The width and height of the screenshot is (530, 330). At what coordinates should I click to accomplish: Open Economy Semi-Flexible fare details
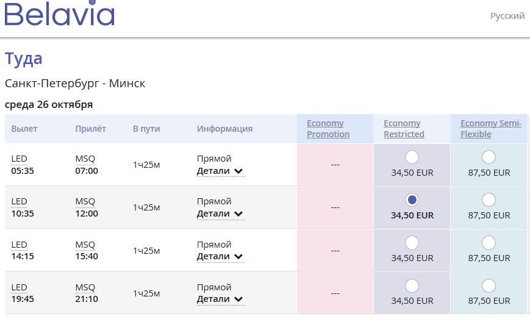click(490, 129)
